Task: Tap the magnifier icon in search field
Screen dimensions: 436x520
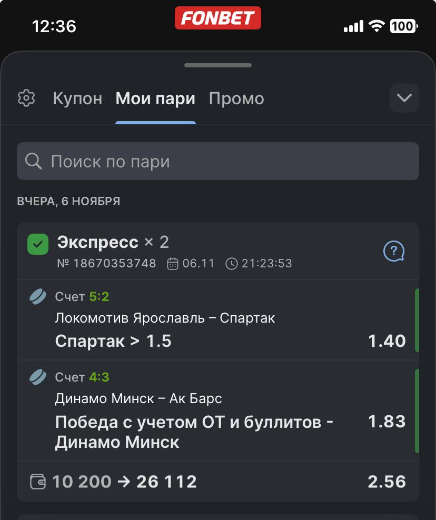Action: 34,162
